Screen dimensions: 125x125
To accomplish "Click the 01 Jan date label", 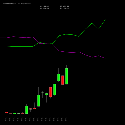I will click(x=6, y=119).
